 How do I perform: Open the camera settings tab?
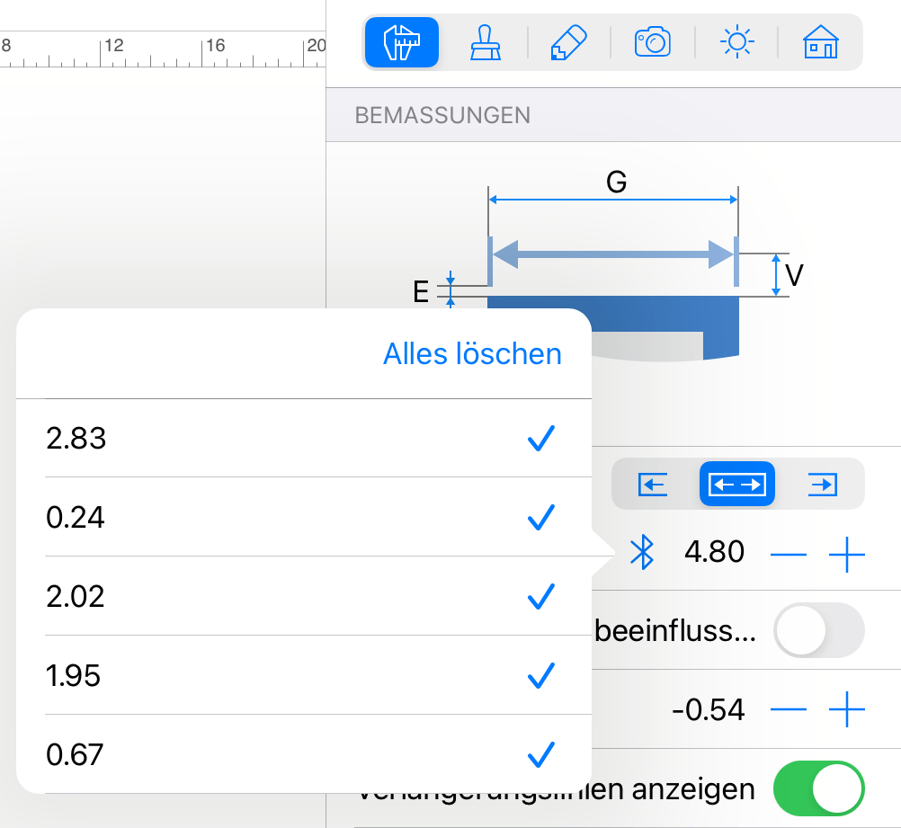pos(652,42)
